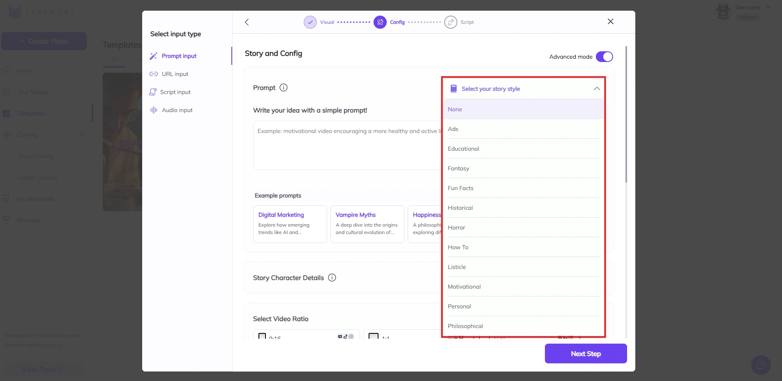Click the user avatar picture
782x381 pixels.
[723, 12]
